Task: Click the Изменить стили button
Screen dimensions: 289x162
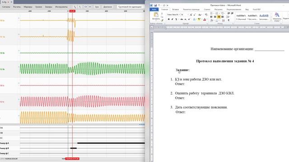Action: click(277, 17)
